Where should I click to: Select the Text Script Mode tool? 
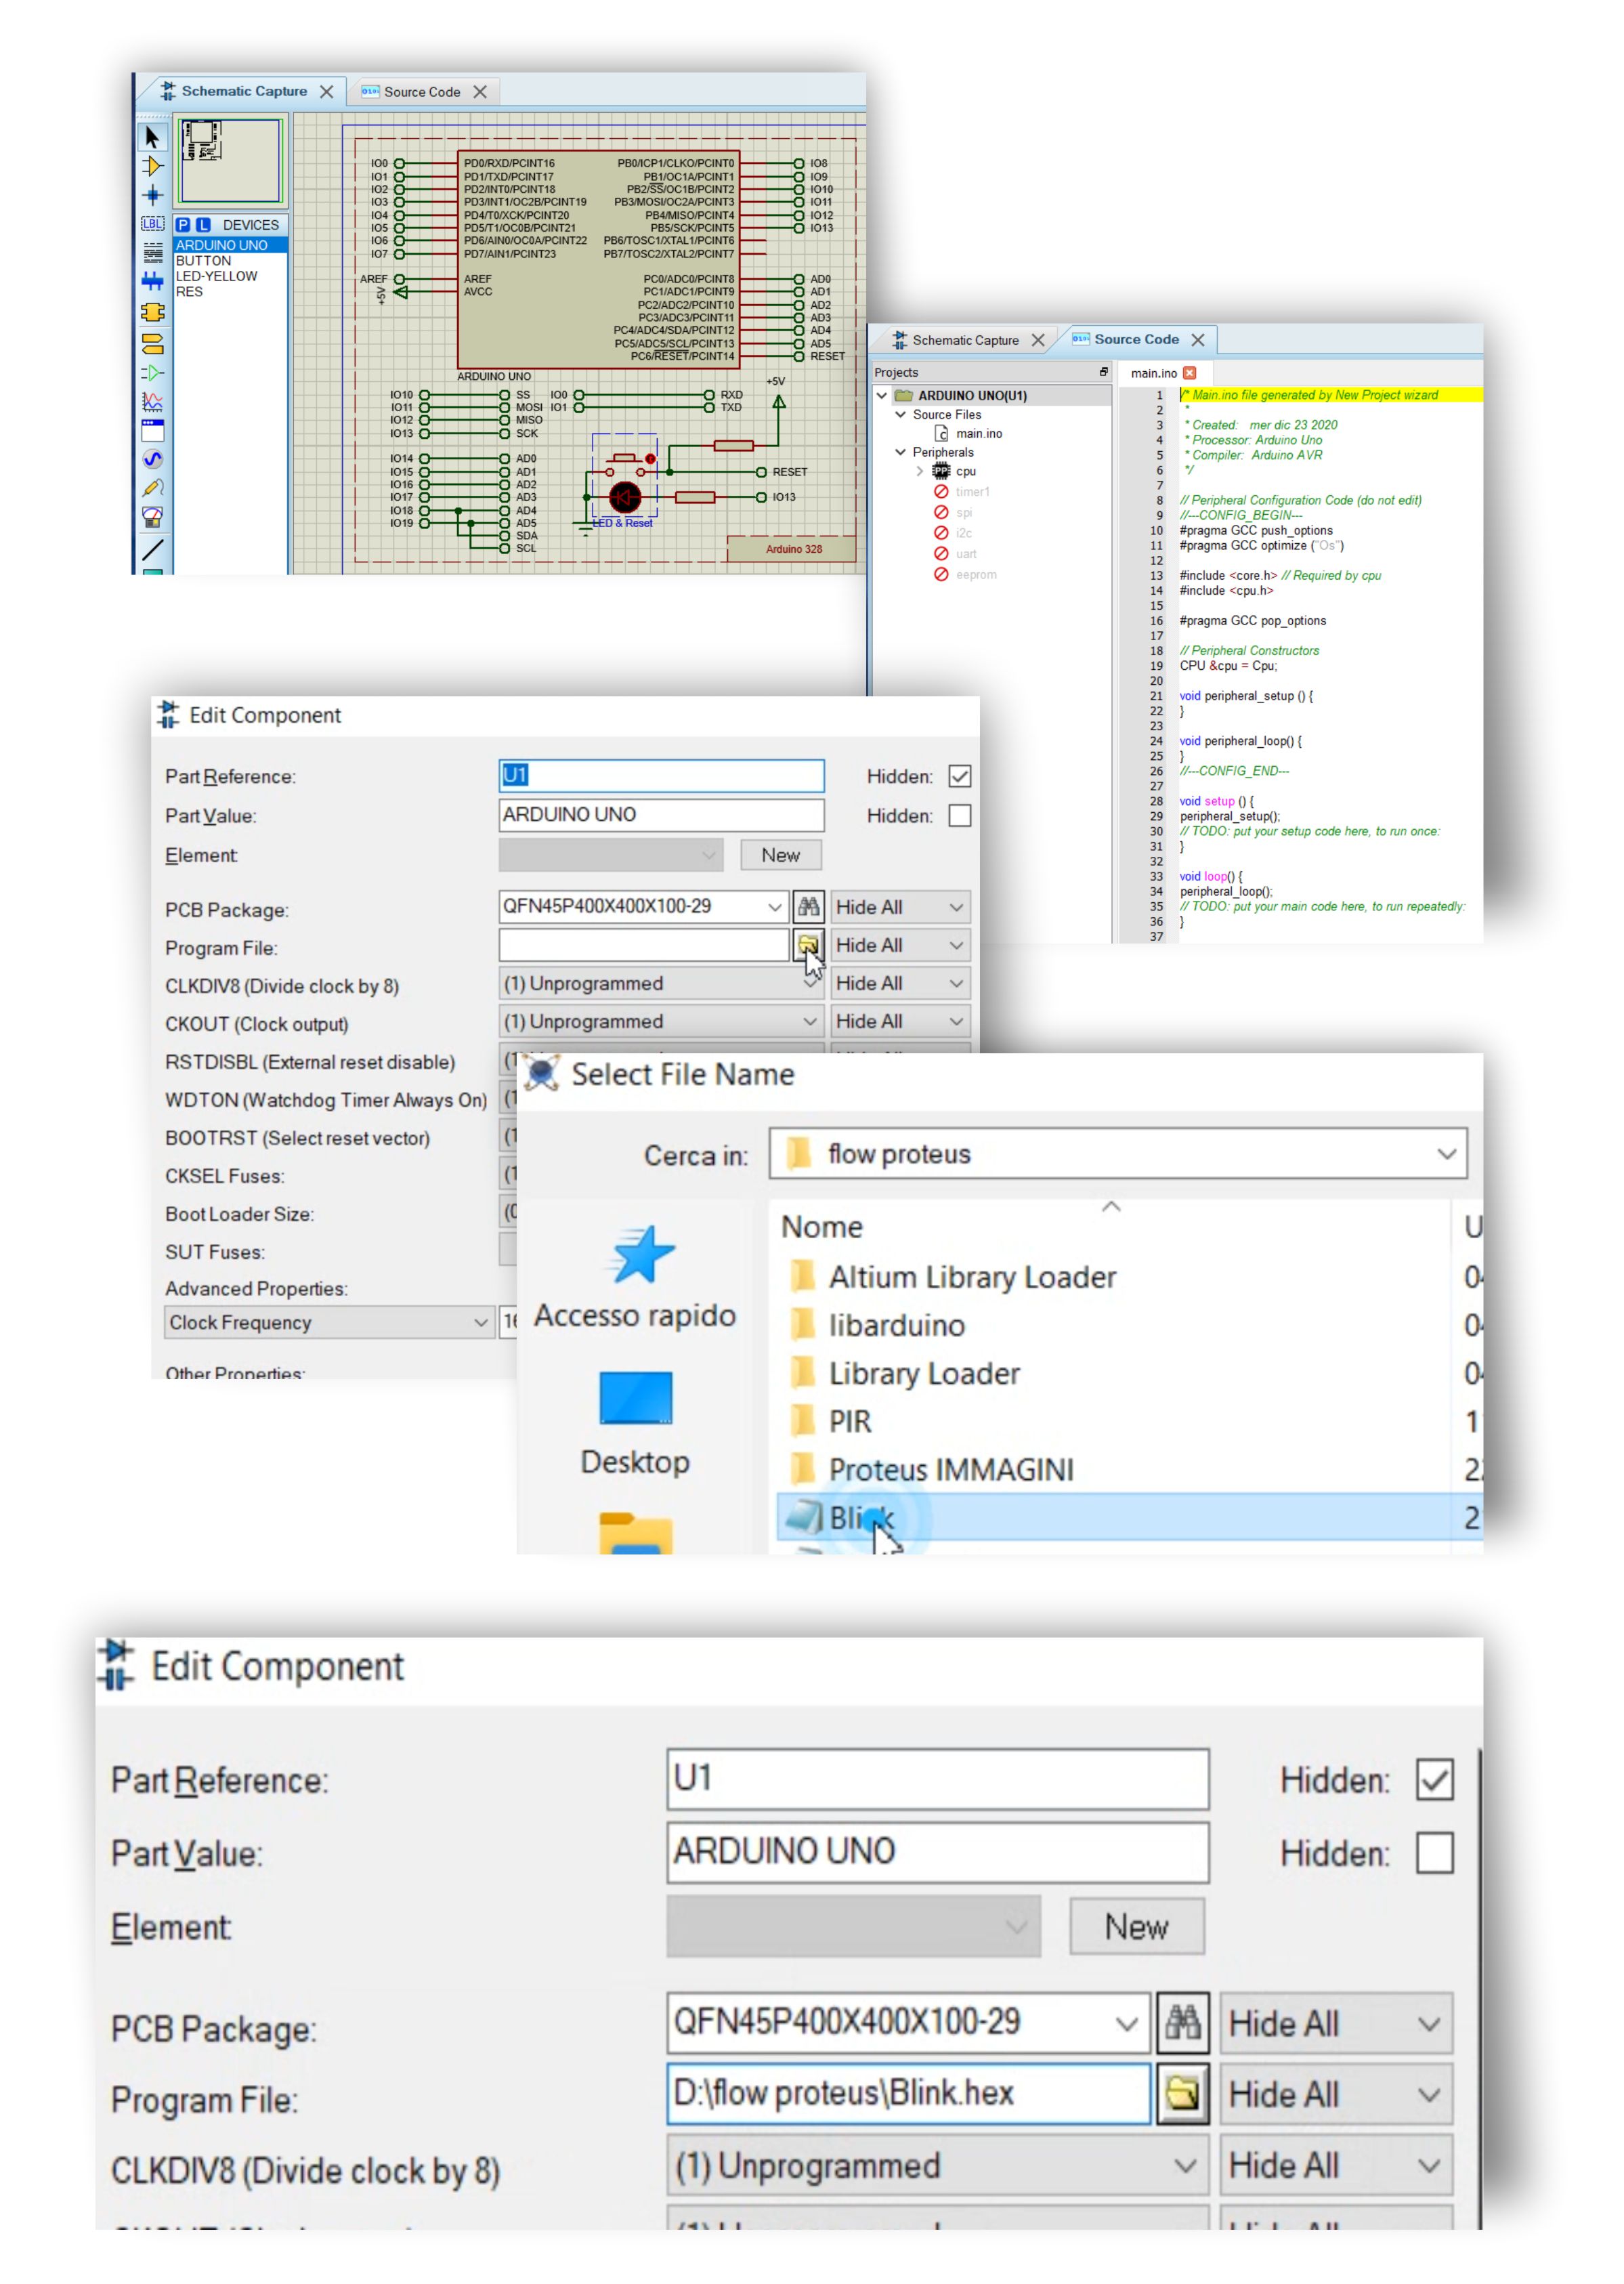pyautogui.click(x=152, y=253)
